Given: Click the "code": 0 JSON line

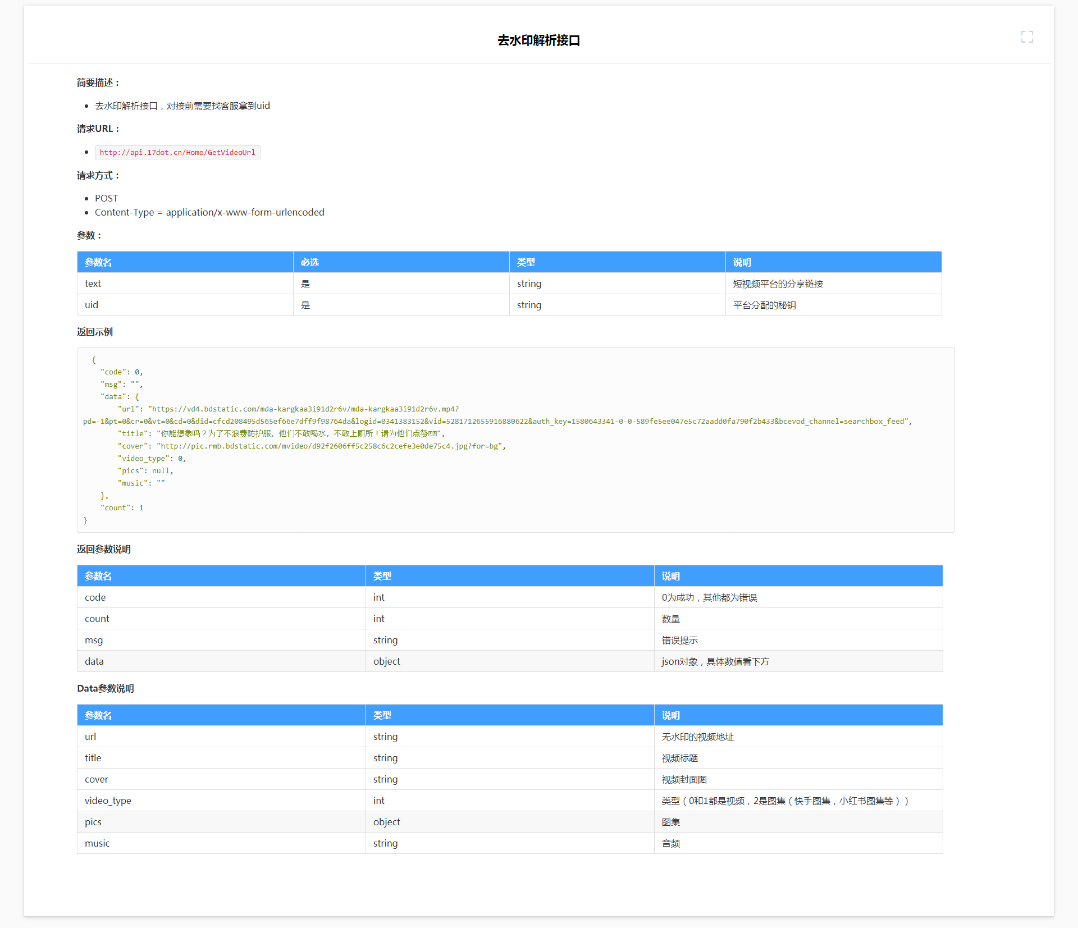Looking at the screenshot, I should click(x=122, y=372).
